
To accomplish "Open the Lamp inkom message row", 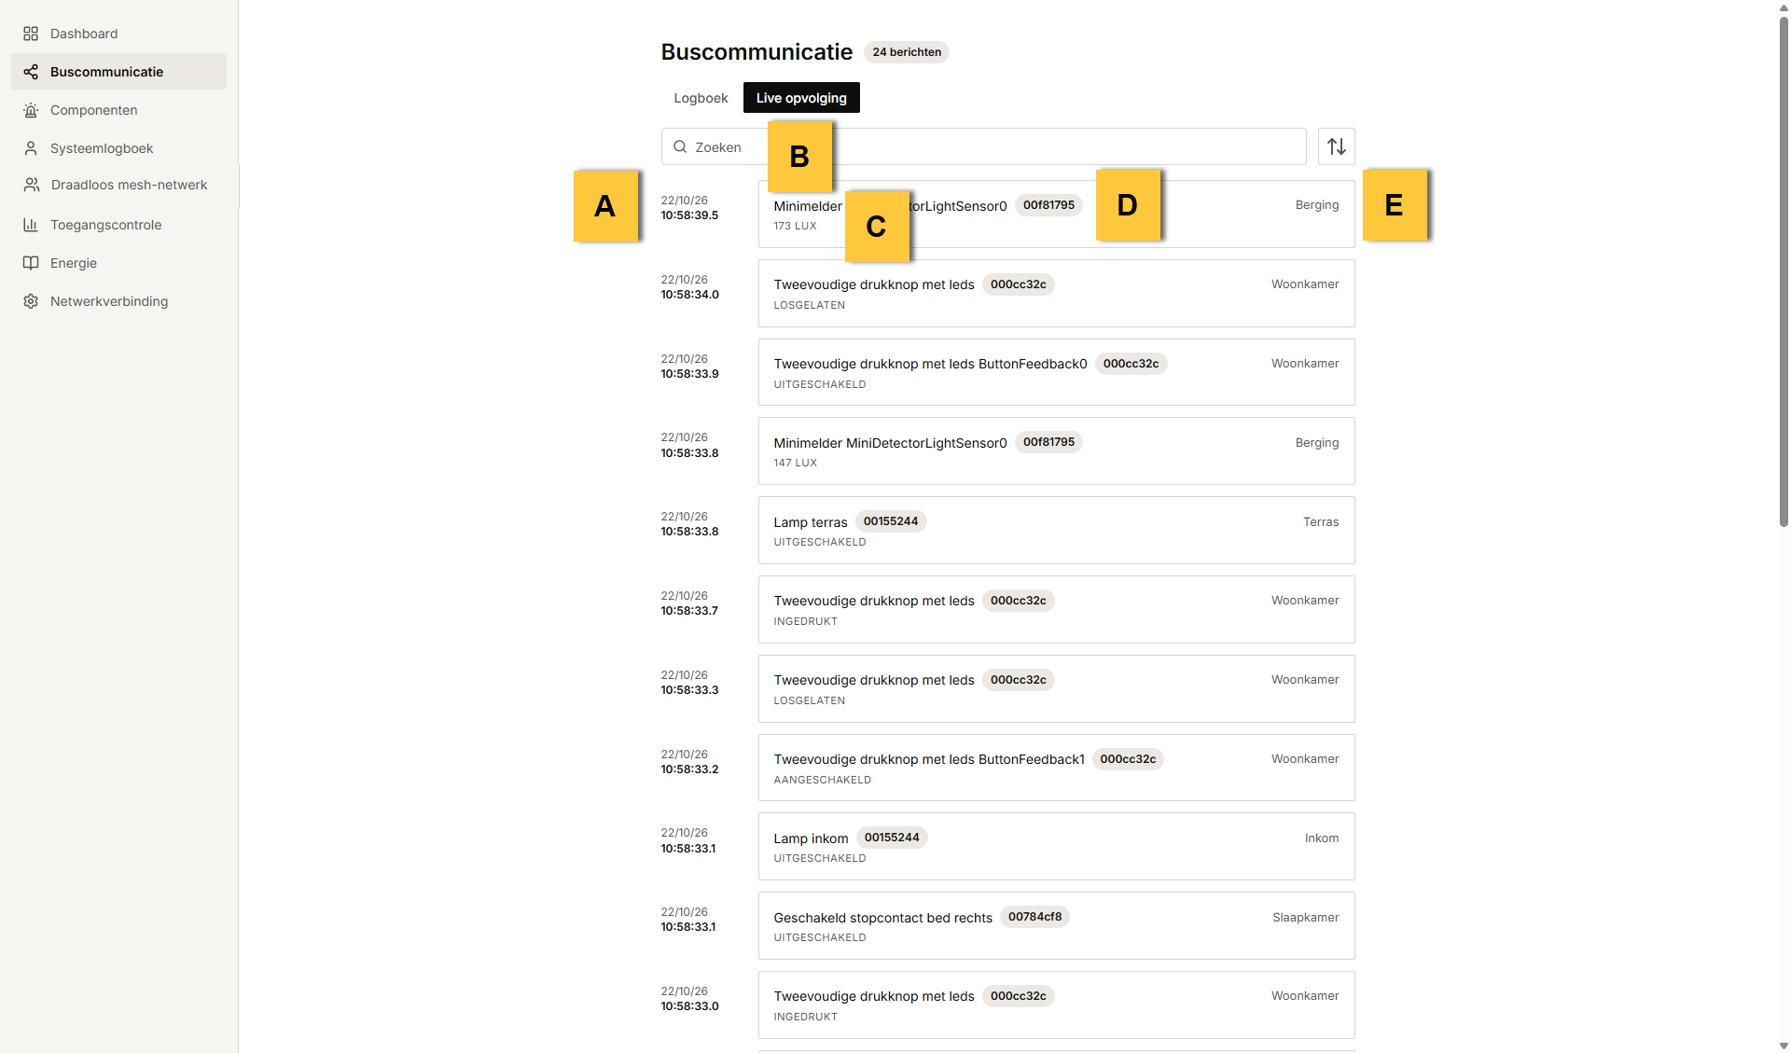I will coord(1056,846).
